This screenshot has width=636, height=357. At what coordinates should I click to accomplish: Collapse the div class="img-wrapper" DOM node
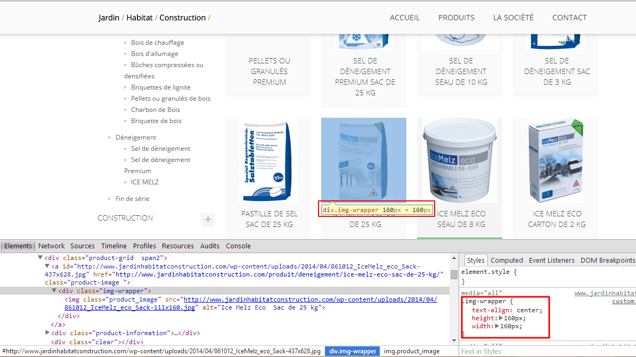[x=54, y=291]
